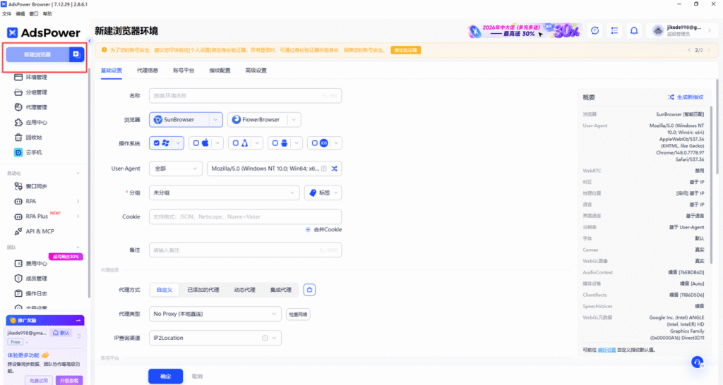Click the 取消 cancel button

coord(198,377)
